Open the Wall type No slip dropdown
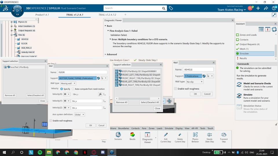Viewport: 278px width, 156px height. coord(195,82)
